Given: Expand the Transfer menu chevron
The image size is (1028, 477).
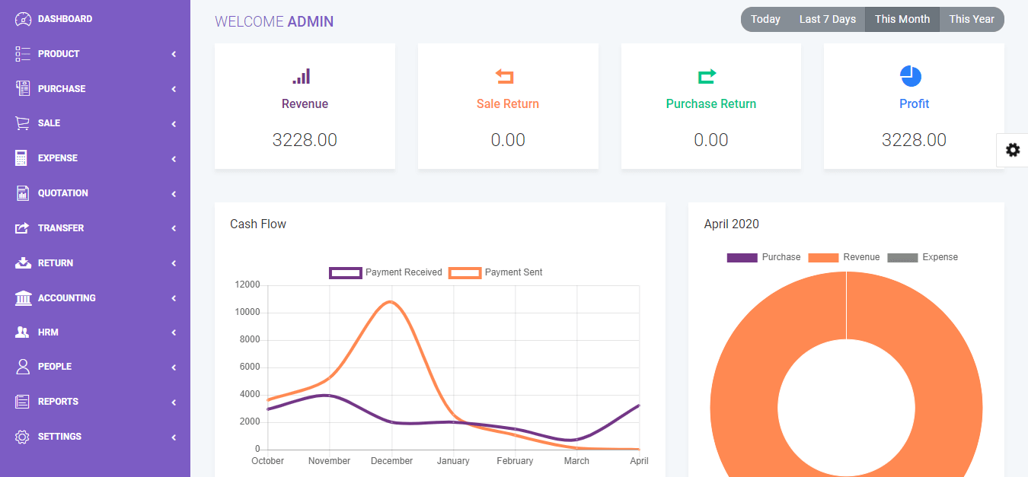Looking at the screenshot, I should point(174,228).
